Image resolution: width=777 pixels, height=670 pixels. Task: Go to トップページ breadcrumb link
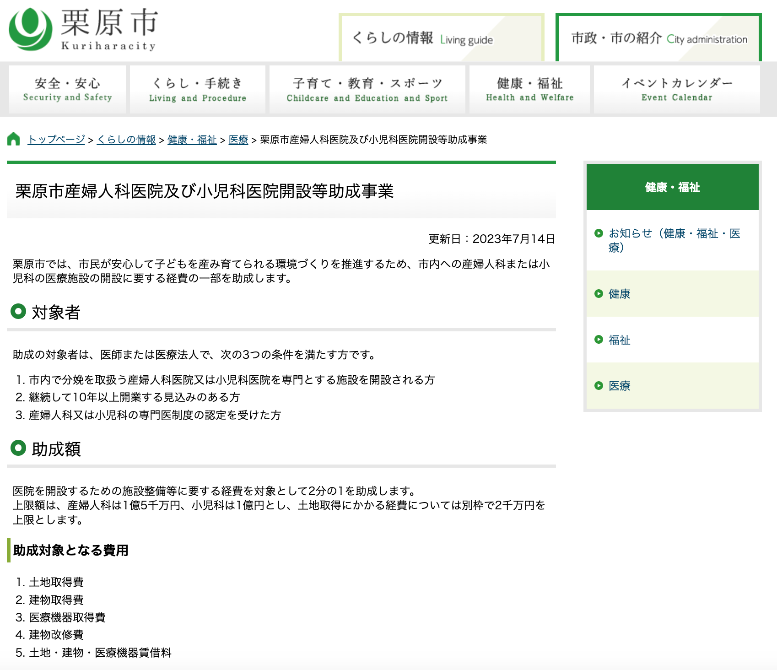click(x=56, y=140)
